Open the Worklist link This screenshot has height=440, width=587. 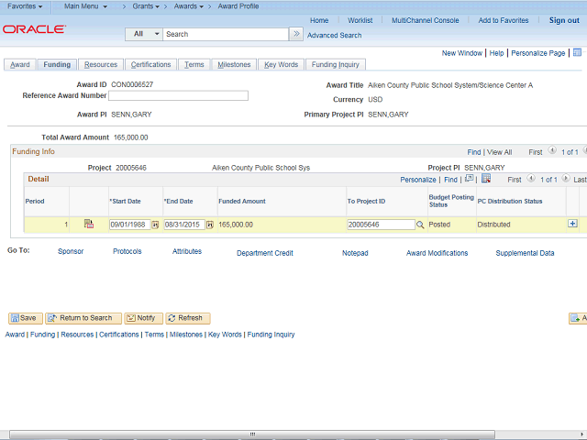click(x=360, y=20)
